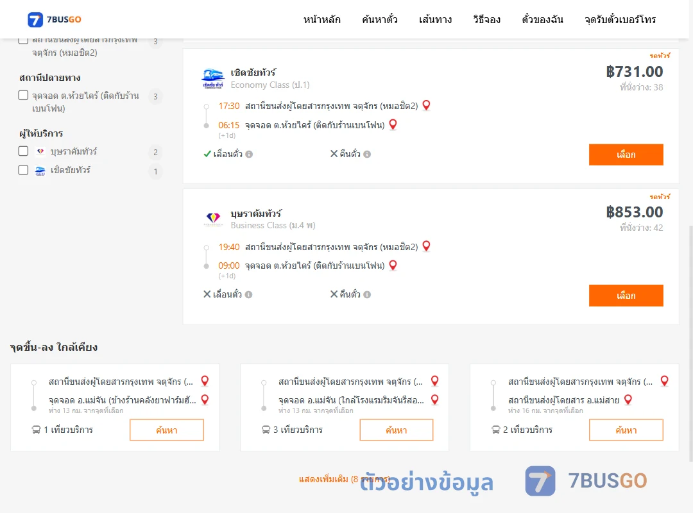
Task: Open วิธีจอง in the top navigation
Action: (486, 20)
